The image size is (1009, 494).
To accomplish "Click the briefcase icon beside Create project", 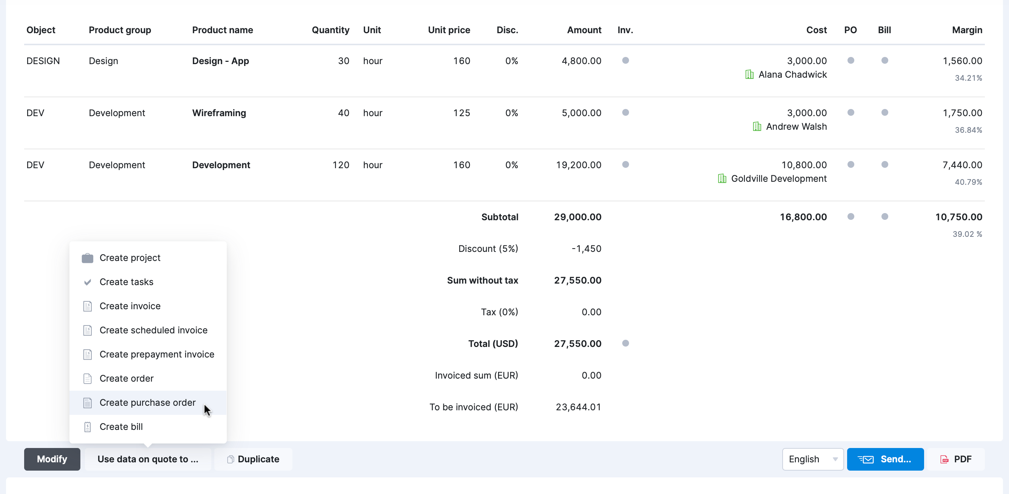I will [x=87, y=258].
